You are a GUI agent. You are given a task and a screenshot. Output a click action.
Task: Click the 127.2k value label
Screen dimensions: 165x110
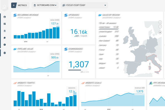55,23
